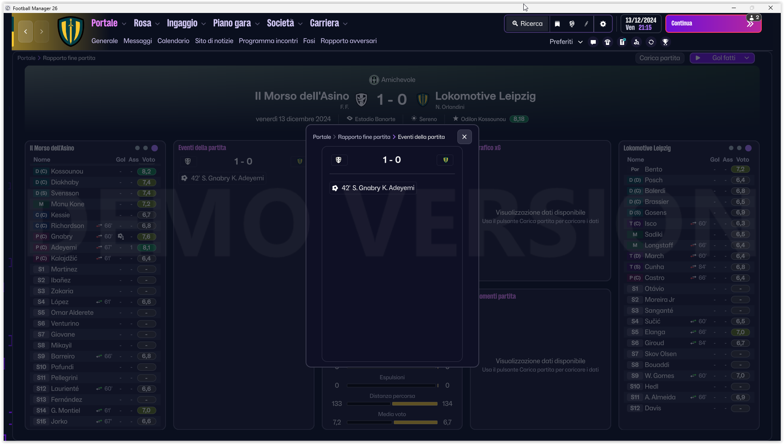Click the goal icon in Gnabry's row

click(x=121, y=236)
